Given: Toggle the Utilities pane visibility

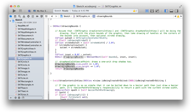Looking at the screenshot, I should 177,11.
